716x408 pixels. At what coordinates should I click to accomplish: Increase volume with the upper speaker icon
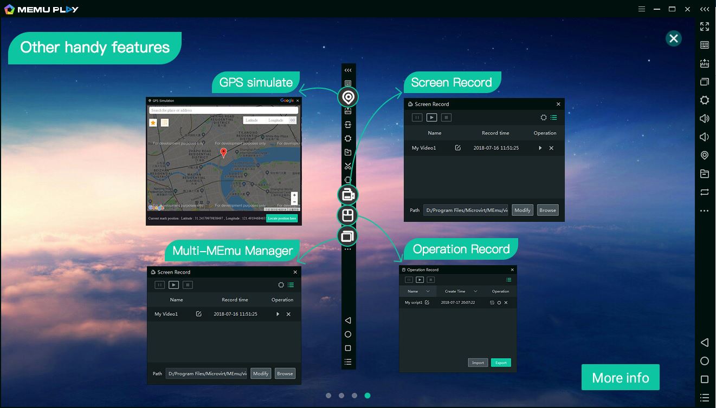(705, 119)
